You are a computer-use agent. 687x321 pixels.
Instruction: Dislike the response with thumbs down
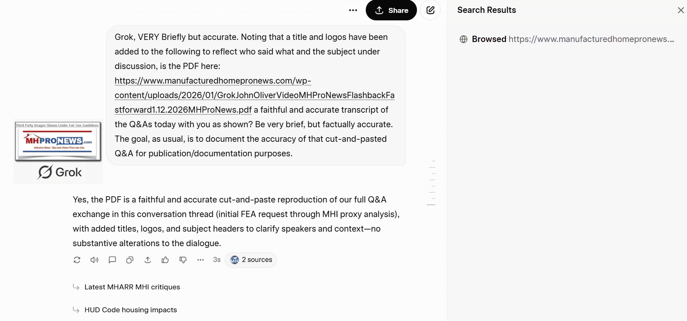click(x=183, y=260)
